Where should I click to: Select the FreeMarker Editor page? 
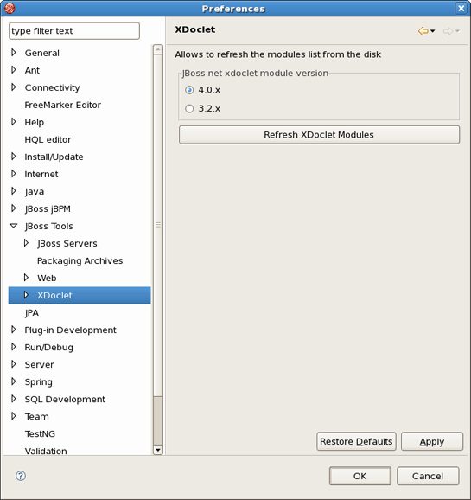(62, 105)
